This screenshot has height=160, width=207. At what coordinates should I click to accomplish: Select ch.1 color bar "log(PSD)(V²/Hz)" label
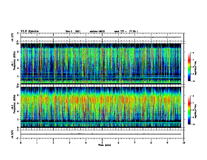[x=196, y=68]
